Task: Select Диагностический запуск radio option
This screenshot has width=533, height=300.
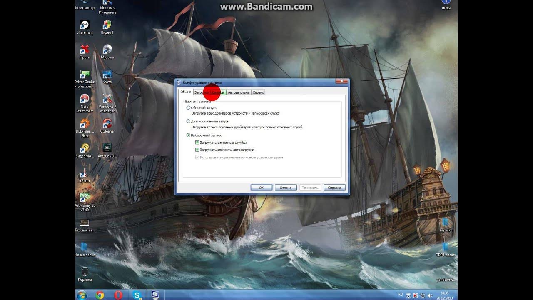Action: click(x=207, y=121)
